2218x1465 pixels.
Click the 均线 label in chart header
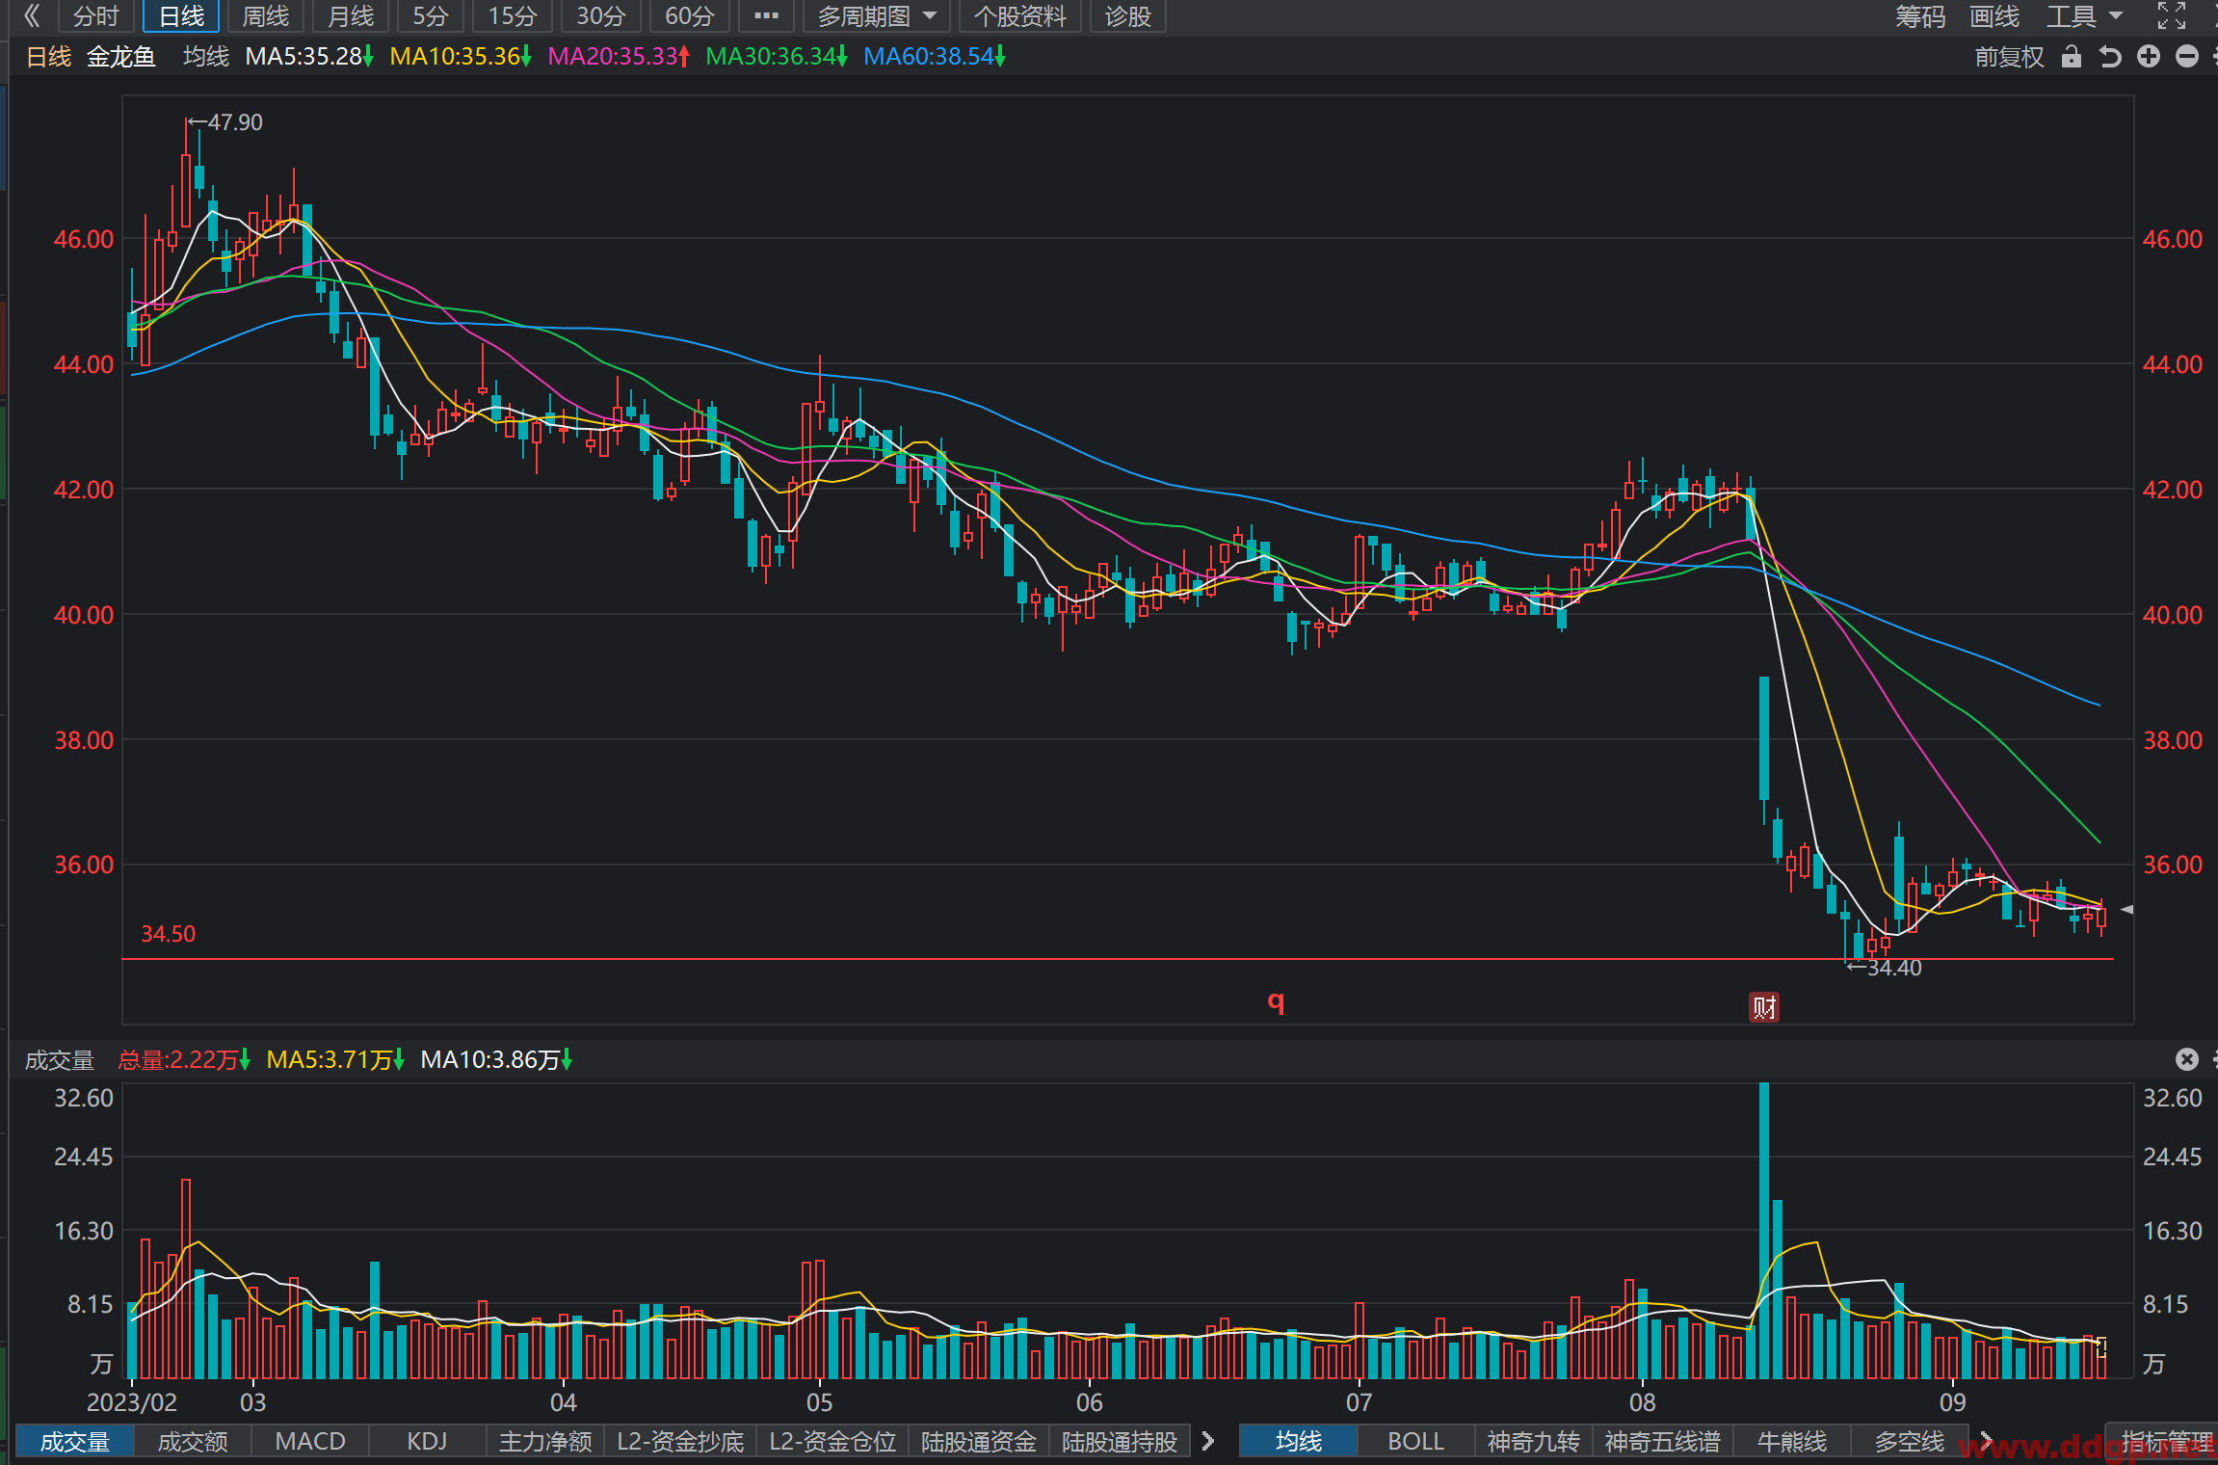click(x=206, y=57)
